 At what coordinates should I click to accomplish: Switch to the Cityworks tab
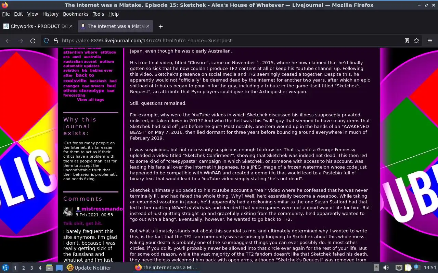click(38, 26)
